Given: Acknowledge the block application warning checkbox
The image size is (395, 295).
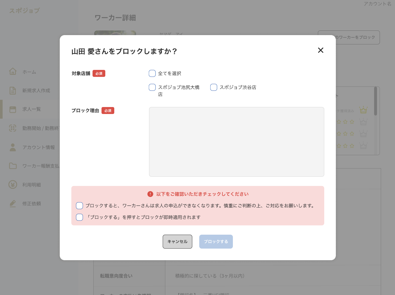Looking at the screenshot, I should point(79,205).
